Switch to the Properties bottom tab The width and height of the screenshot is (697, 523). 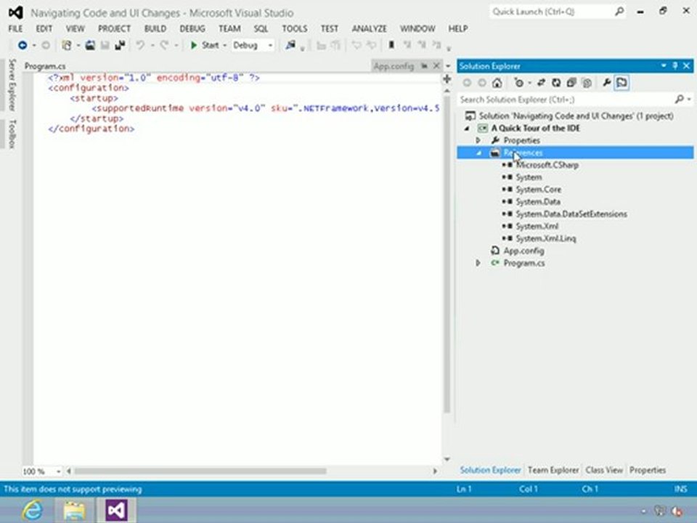[x=647, y=470]
